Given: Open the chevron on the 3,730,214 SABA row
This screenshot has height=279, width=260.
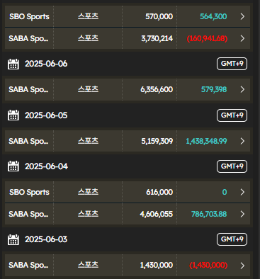Looking at the screenshot, I should click(242, 38).
